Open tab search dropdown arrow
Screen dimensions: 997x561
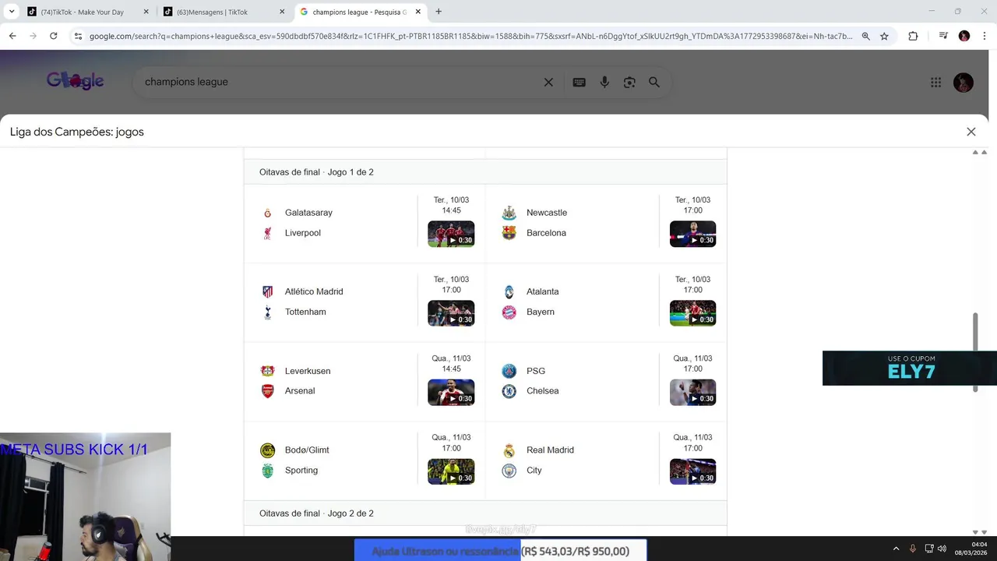pyautogui.click(x=12, y=12)
